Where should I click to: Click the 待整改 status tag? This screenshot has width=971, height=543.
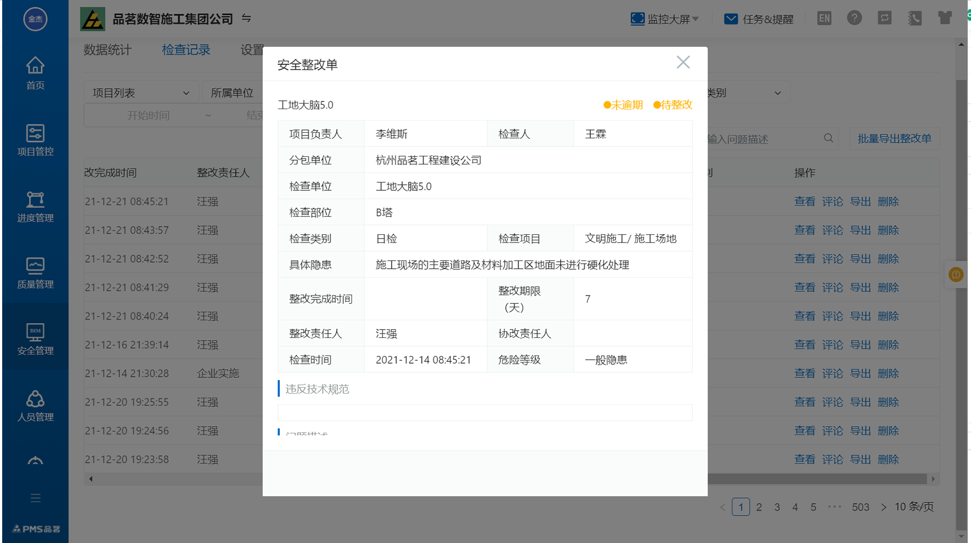coord(673,105)
